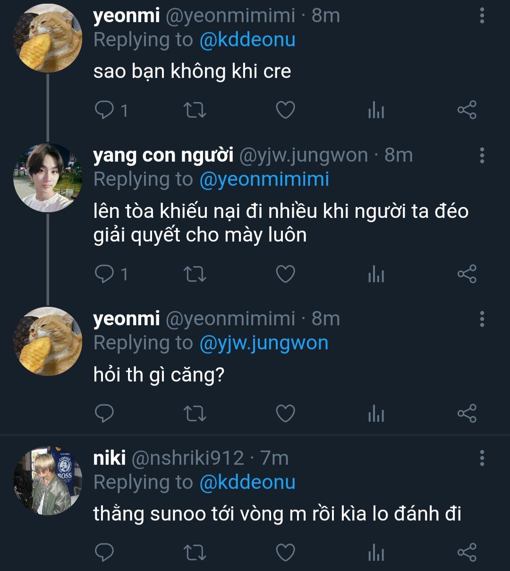Retweet yang con người's reply
Screen dimensions: 510x571
click(x=194, y=274)
